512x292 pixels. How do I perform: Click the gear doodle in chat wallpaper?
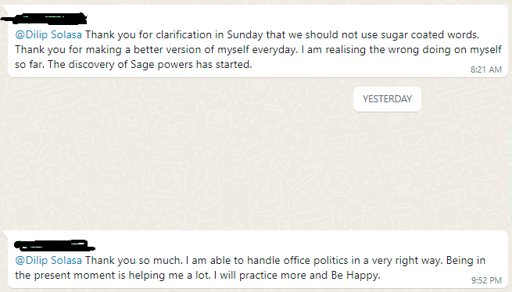[x=391, y=163]
